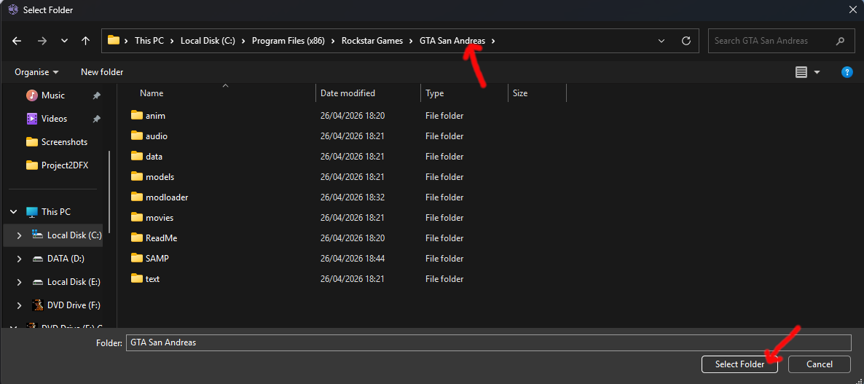Viewport: 864px width, 384px height.
Task: Select the data folder
Action: click(x=154, y=157)
